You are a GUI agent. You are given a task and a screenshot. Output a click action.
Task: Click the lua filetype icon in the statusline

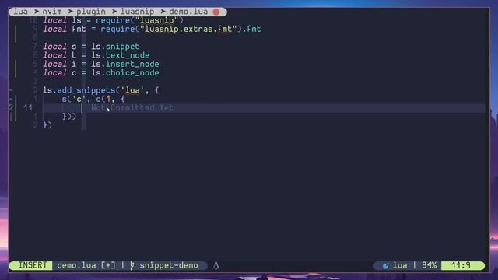(386, 265)
